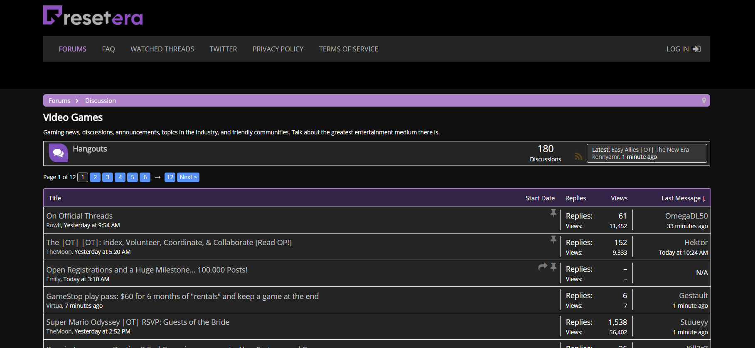Open the Twitter nav link

(223, 49)
